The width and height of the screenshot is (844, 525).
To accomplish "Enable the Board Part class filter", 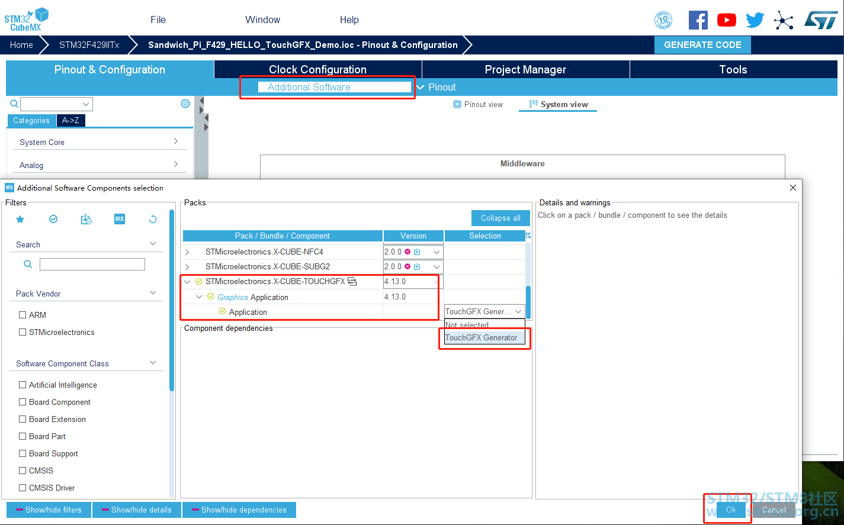I will click(23, 436).
